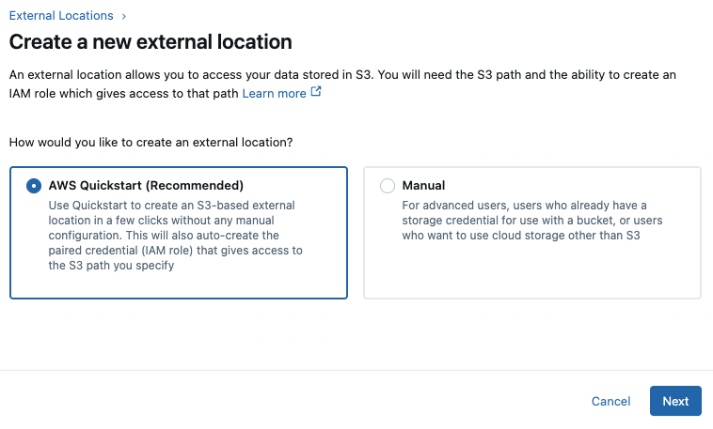Click the divider line above the footer buttons
713x429 pixels.
356,371
